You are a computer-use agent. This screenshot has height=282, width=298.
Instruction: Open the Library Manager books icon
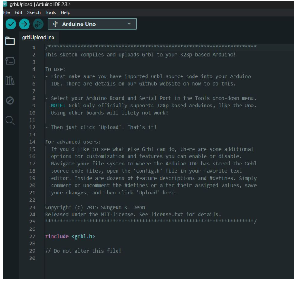tap(10, 81)
